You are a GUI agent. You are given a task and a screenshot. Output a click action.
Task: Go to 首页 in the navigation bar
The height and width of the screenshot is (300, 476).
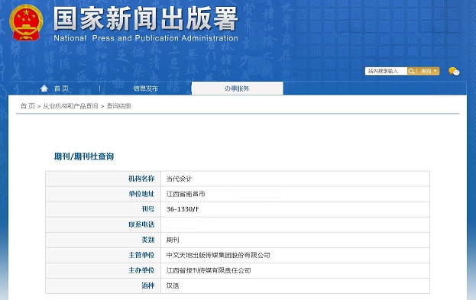click(61, 89)
